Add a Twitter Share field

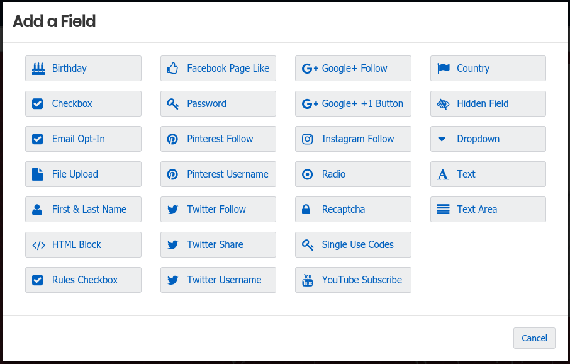tap(218, 245)
